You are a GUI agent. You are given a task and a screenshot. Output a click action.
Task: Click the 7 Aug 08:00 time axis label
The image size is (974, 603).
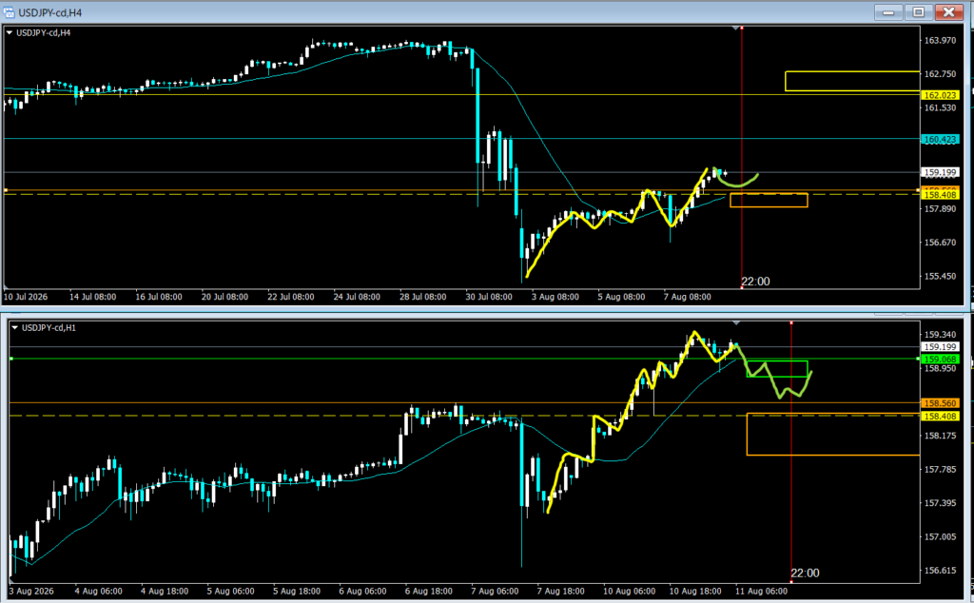point(687,297)
